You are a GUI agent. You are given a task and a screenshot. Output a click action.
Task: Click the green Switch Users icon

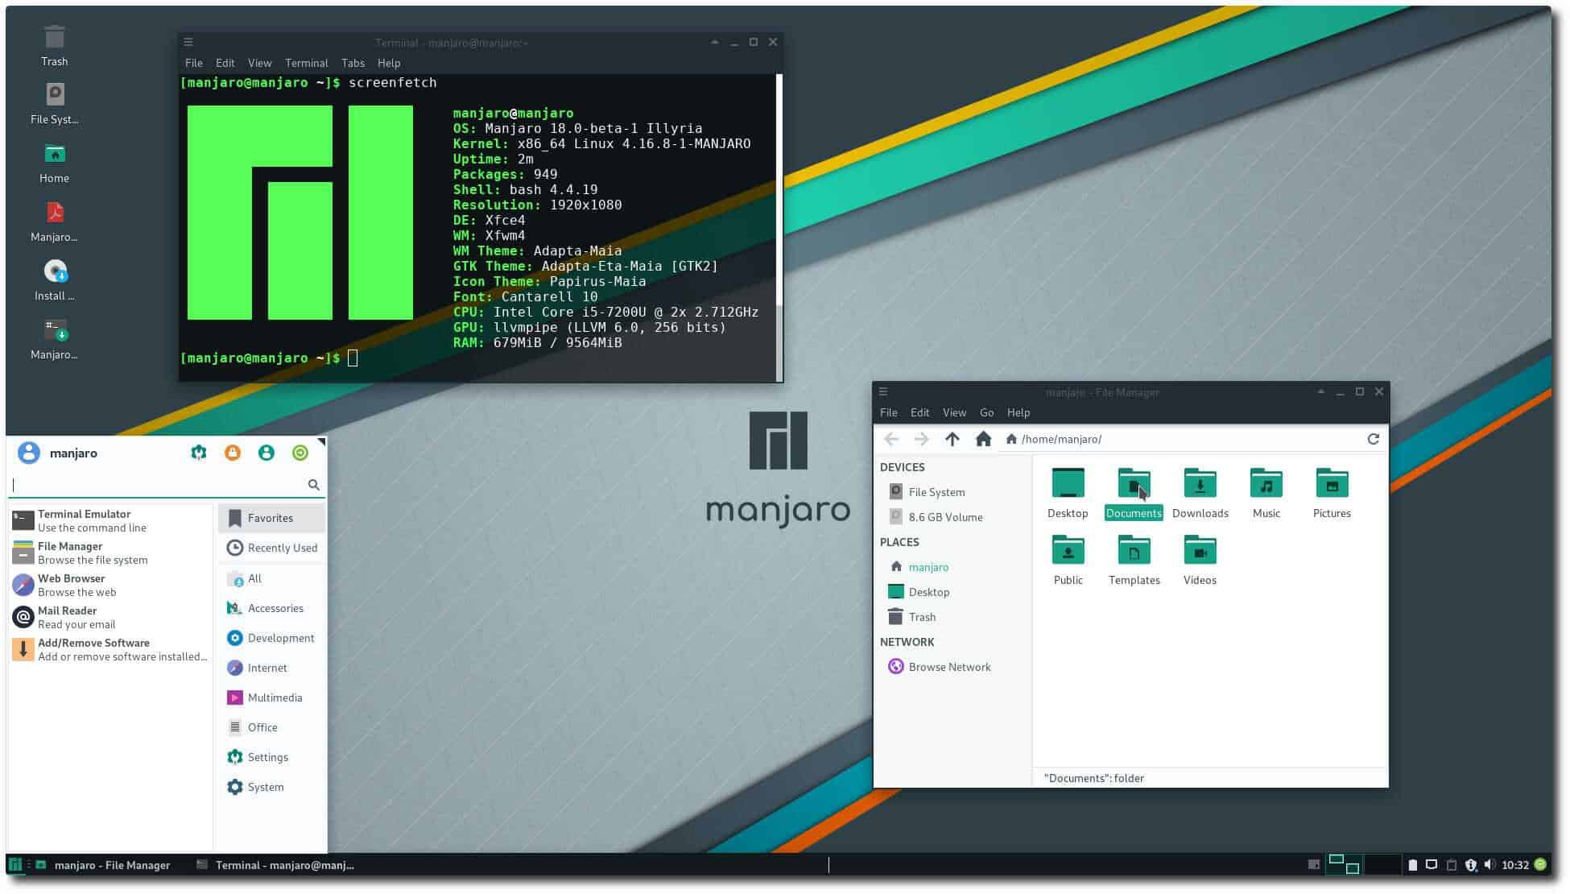[x=266, y=453]
